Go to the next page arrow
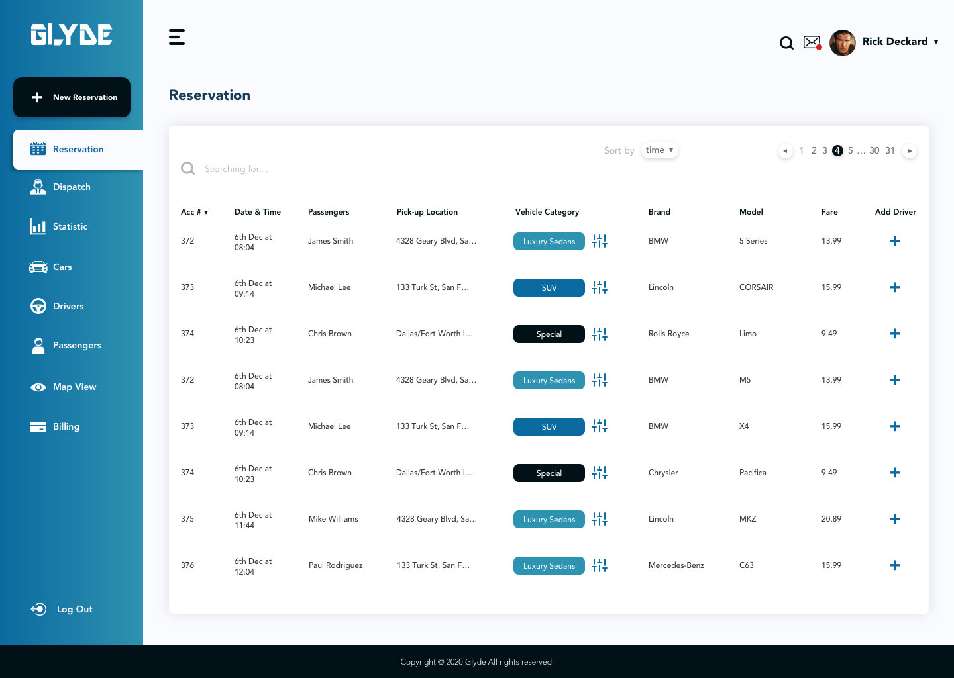 [910, 151]
